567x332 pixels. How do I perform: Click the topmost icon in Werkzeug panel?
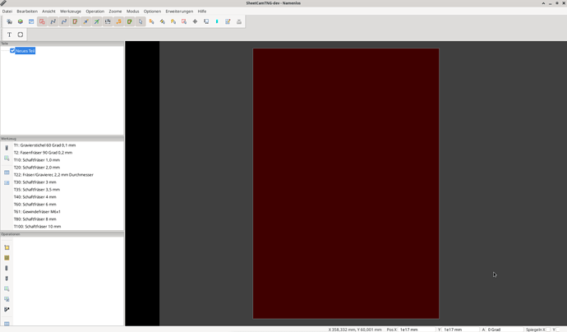click(7, 148)
